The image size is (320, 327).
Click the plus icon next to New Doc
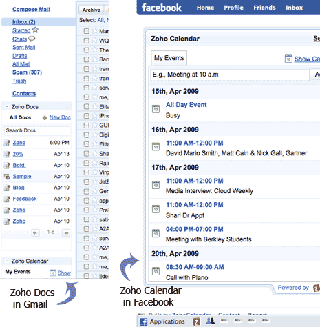click(x=45, y=118)
